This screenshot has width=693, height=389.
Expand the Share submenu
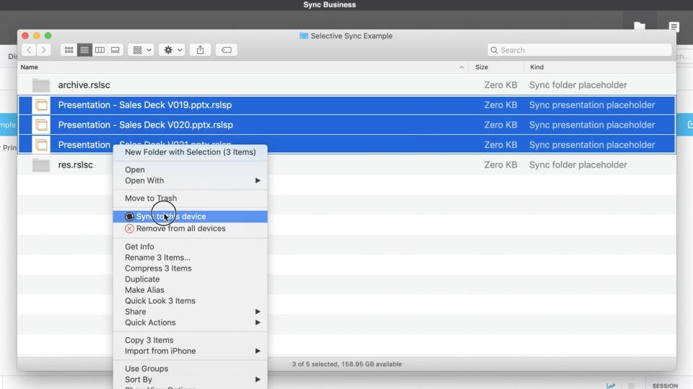(190, 312)
